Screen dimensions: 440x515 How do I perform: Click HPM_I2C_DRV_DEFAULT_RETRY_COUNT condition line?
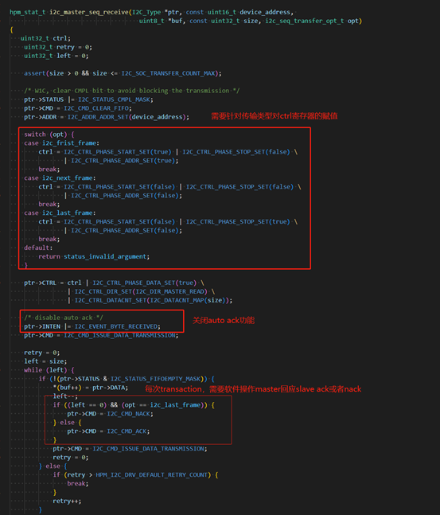(x=135, y=475)
